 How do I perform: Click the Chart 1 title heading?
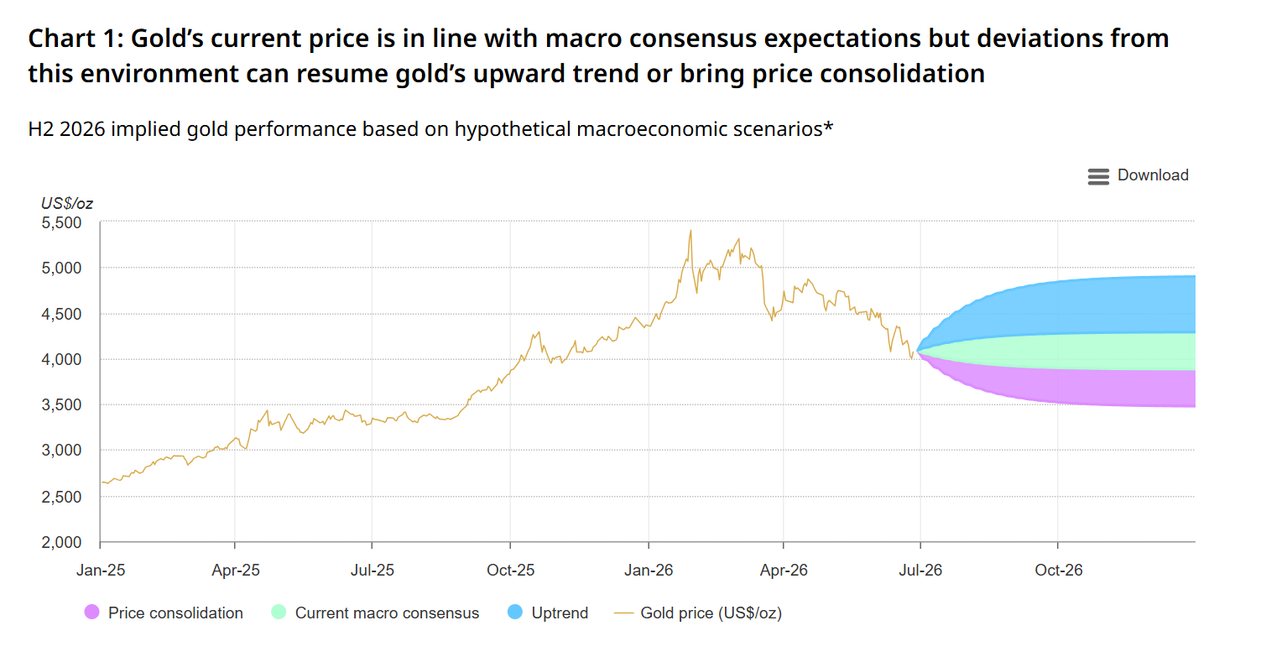coord(598,55)
